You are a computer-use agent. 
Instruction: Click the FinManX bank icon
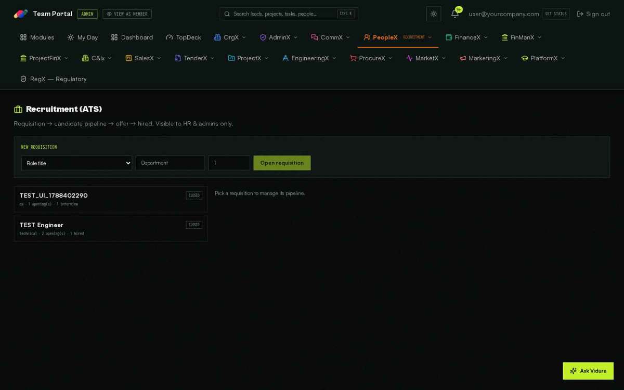(505, 37)
